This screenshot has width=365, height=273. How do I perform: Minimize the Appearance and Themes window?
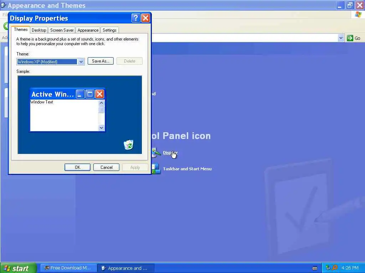[x=340, y=5]
